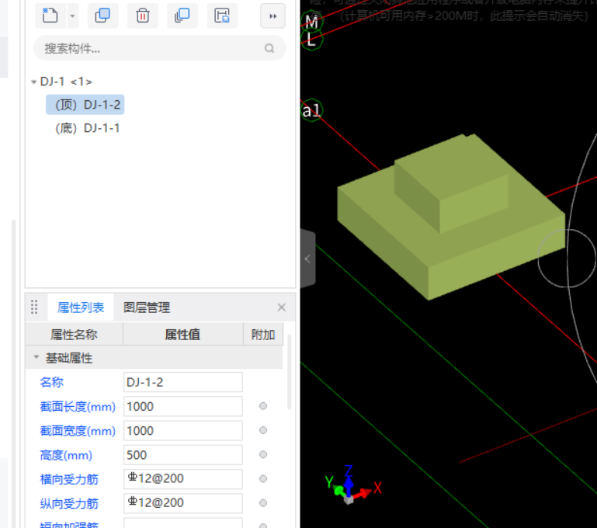Image resolution: width=597 pixels, height=528 pixels.
Task: Switch to the 属性列表 tab
Action: coord(81,307)
